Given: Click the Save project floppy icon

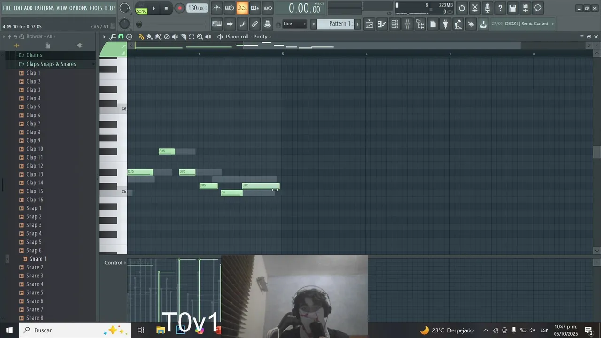Looking at the screenshot, I should point(513,8).
